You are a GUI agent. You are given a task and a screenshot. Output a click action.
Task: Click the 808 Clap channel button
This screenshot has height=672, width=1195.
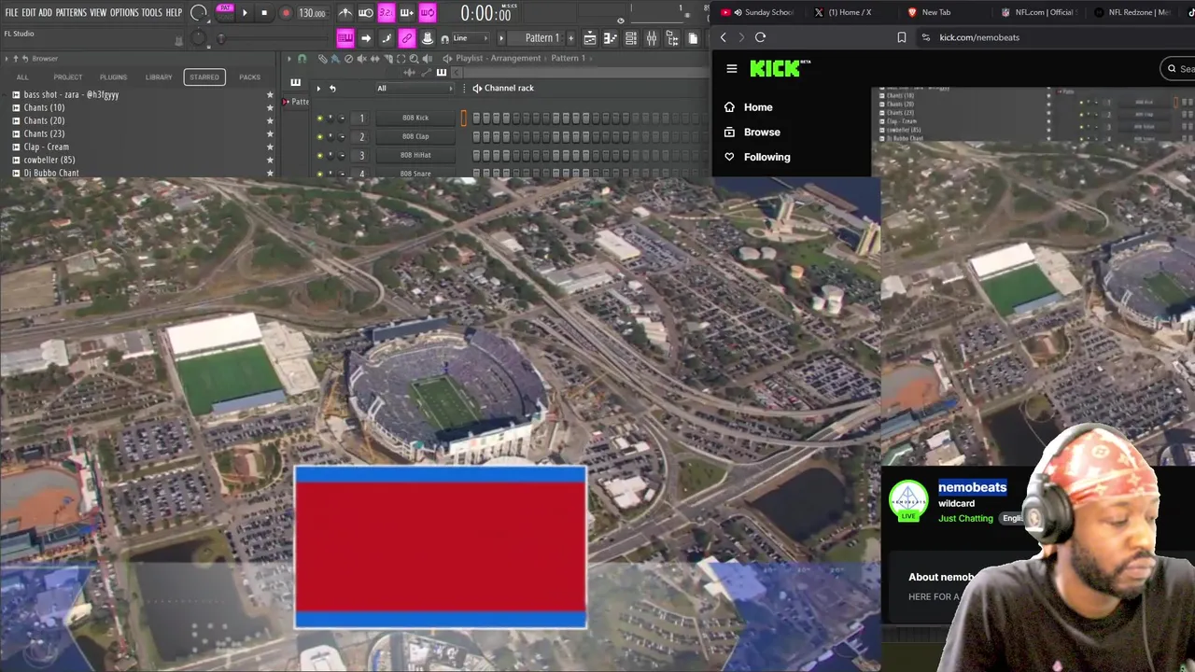[x=415, y=136]
